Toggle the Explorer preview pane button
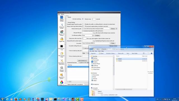 tap(148, 53)
